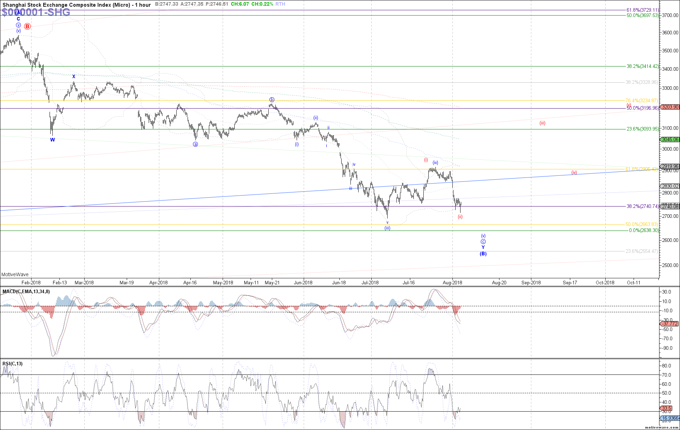The width and height of the screenshot is (680, 430).
Task: Select the 'RSI(C,13)' study label
Action: [x=12, y=364]
